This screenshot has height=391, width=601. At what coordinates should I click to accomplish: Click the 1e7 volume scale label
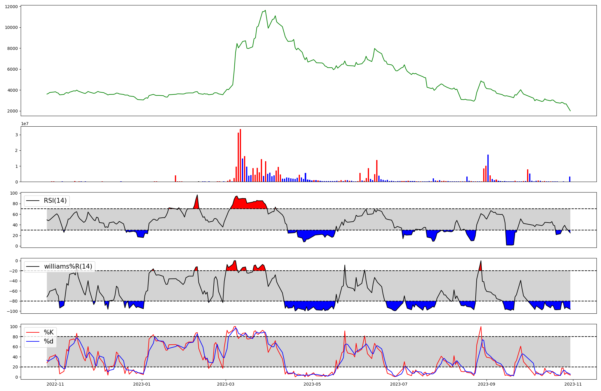point(25,124)
